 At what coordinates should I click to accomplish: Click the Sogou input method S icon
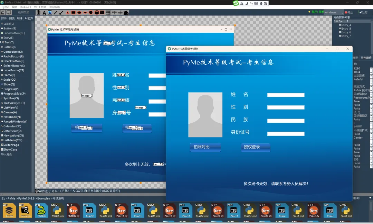pos(236,3)
